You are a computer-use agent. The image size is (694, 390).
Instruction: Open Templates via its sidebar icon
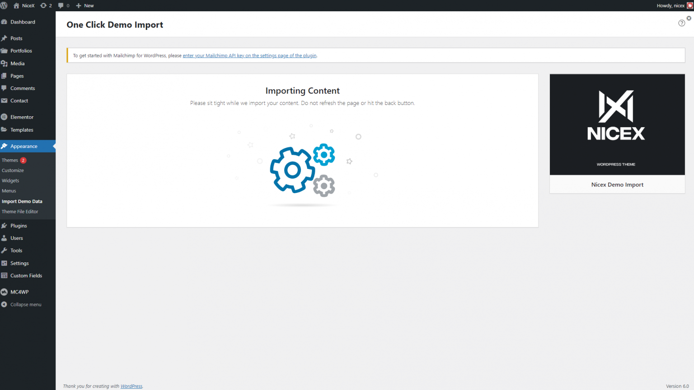[x=5, y=130]
